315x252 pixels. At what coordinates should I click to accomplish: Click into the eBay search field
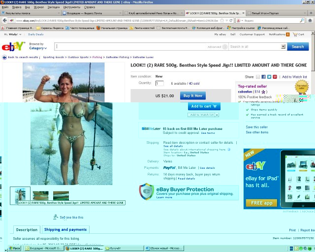point(130,47)
